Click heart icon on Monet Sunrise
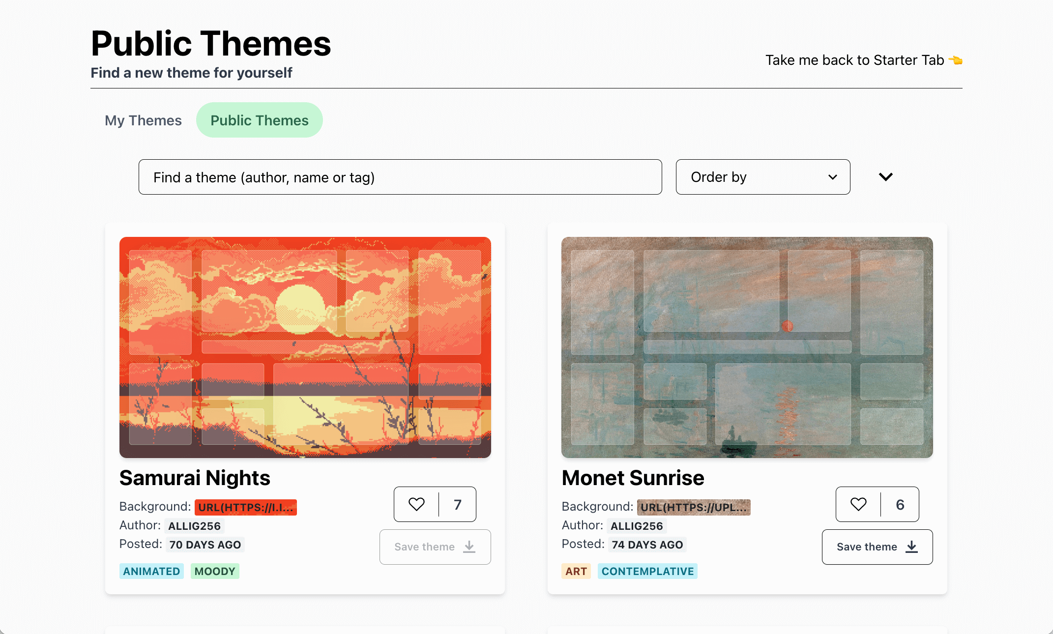The image size is (1053, 634). coord(858,504)
